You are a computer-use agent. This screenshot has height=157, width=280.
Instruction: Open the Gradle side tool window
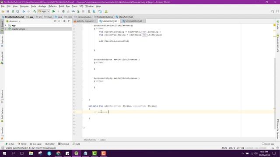(278, 25)
